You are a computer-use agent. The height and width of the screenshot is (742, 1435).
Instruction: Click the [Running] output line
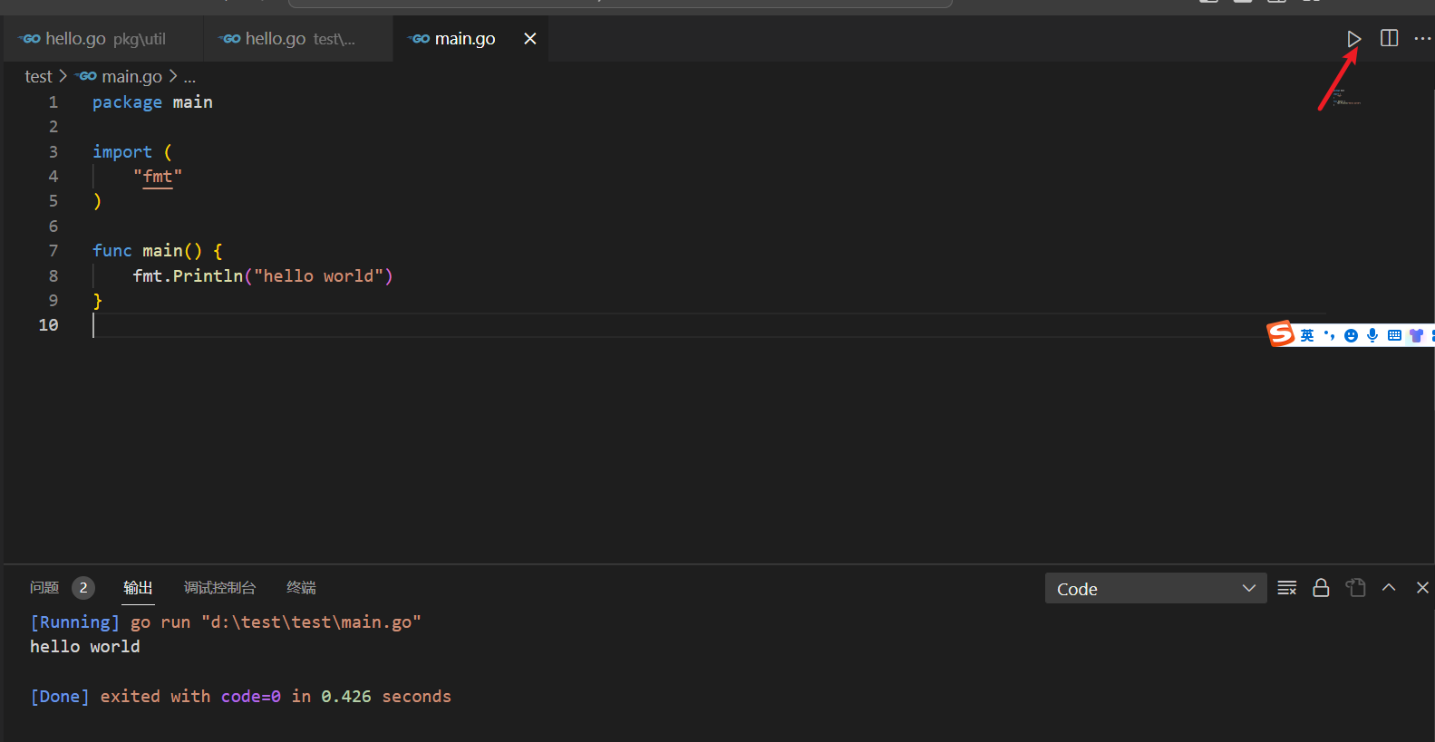point(226,622)
